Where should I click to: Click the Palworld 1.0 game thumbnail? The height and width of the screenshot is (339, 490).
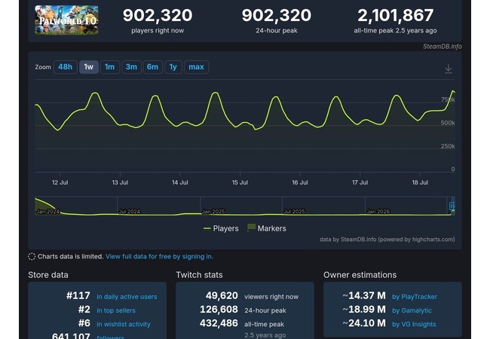[x=66, y=20]
